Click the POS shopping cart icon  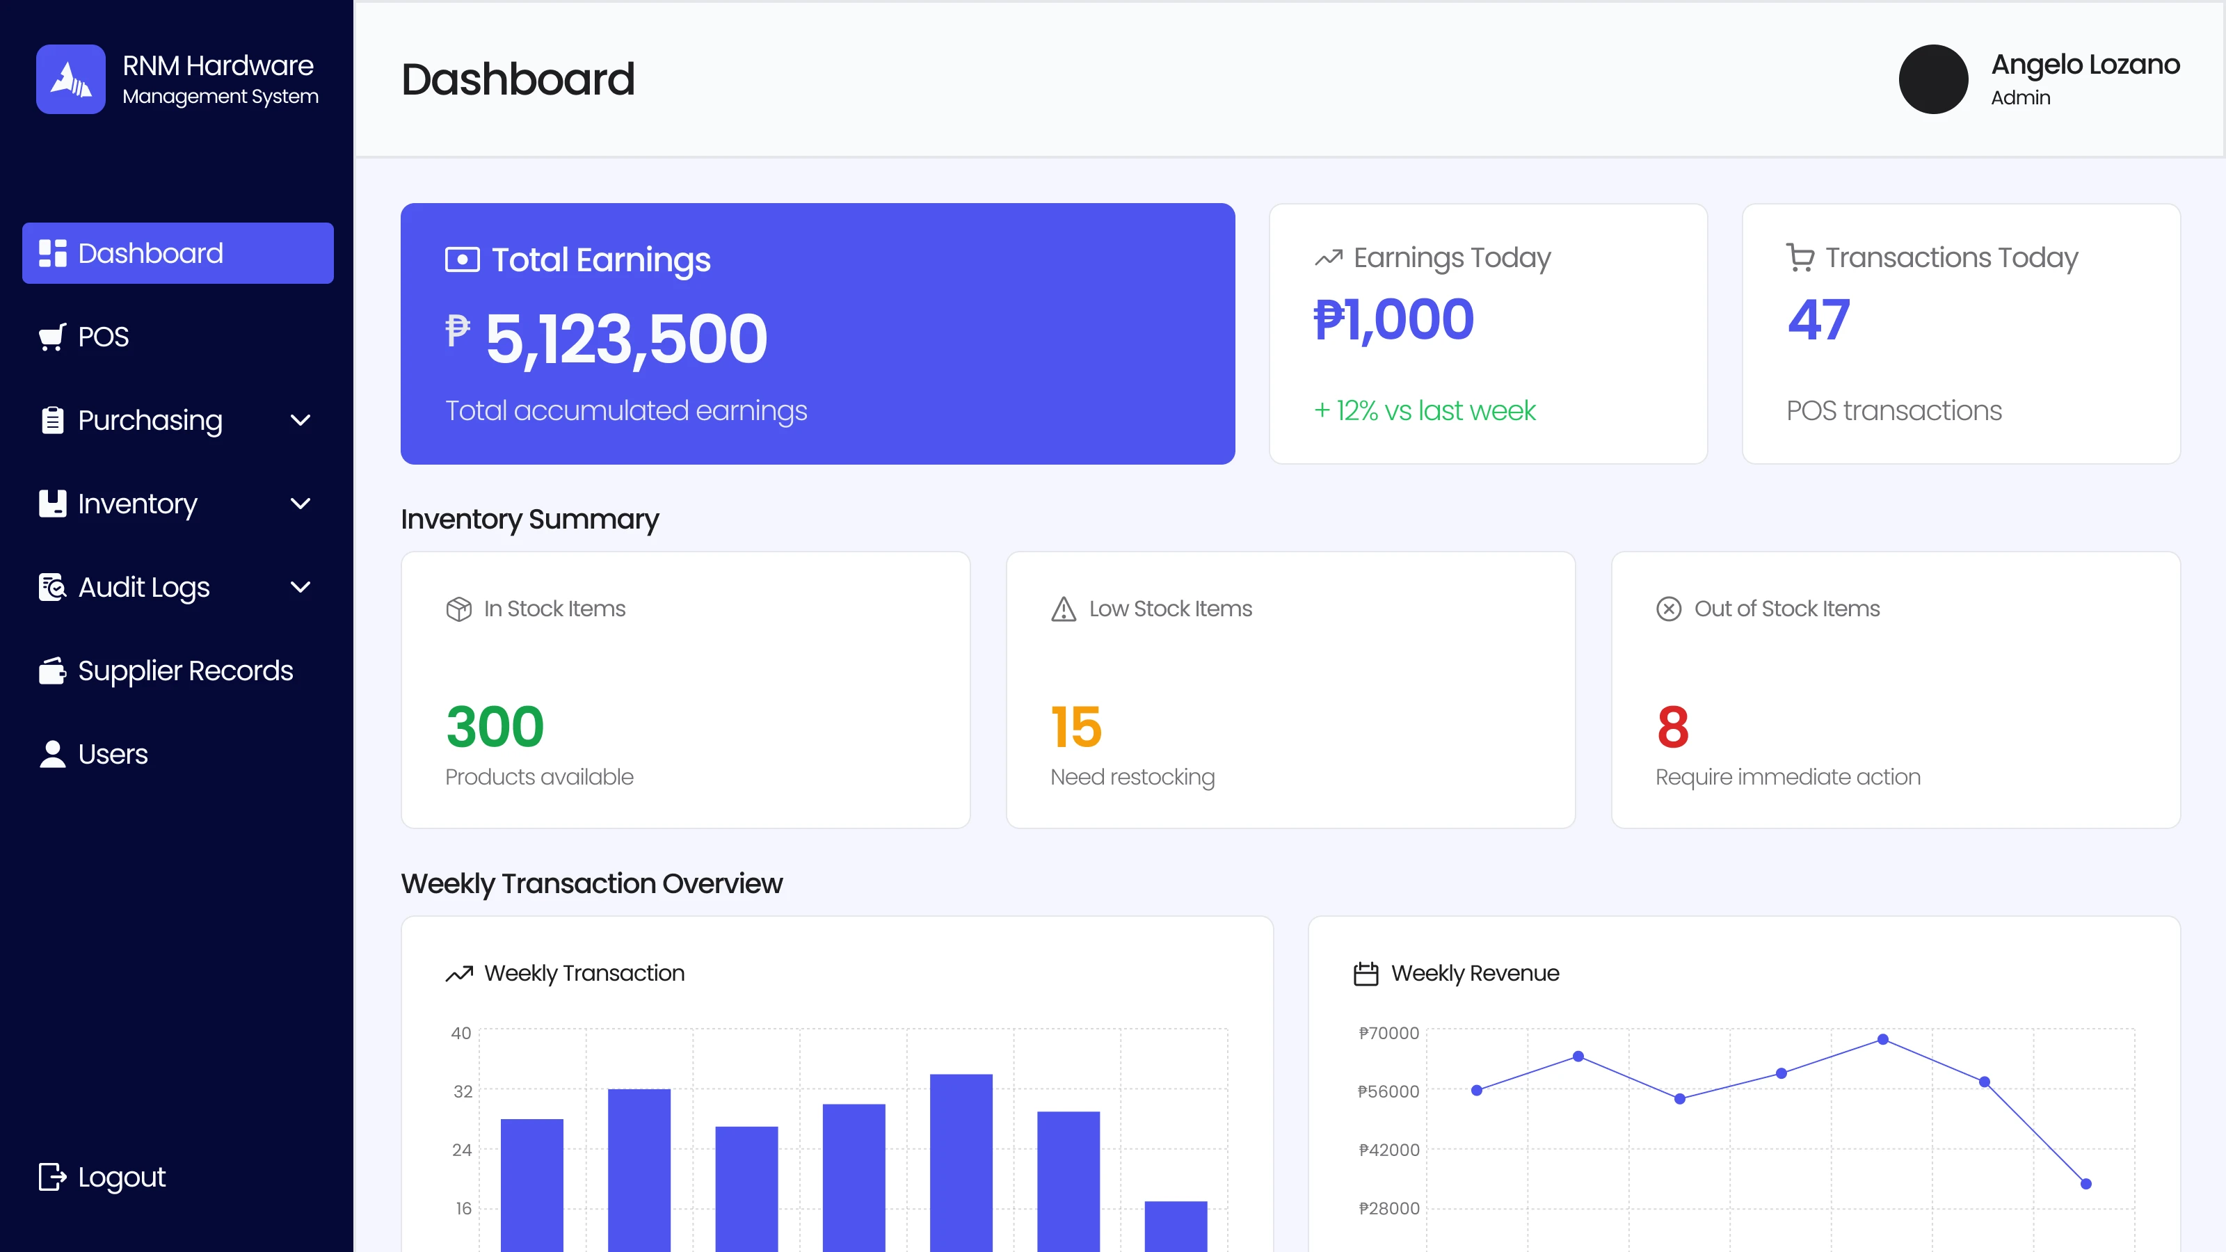tap(53, 337)
